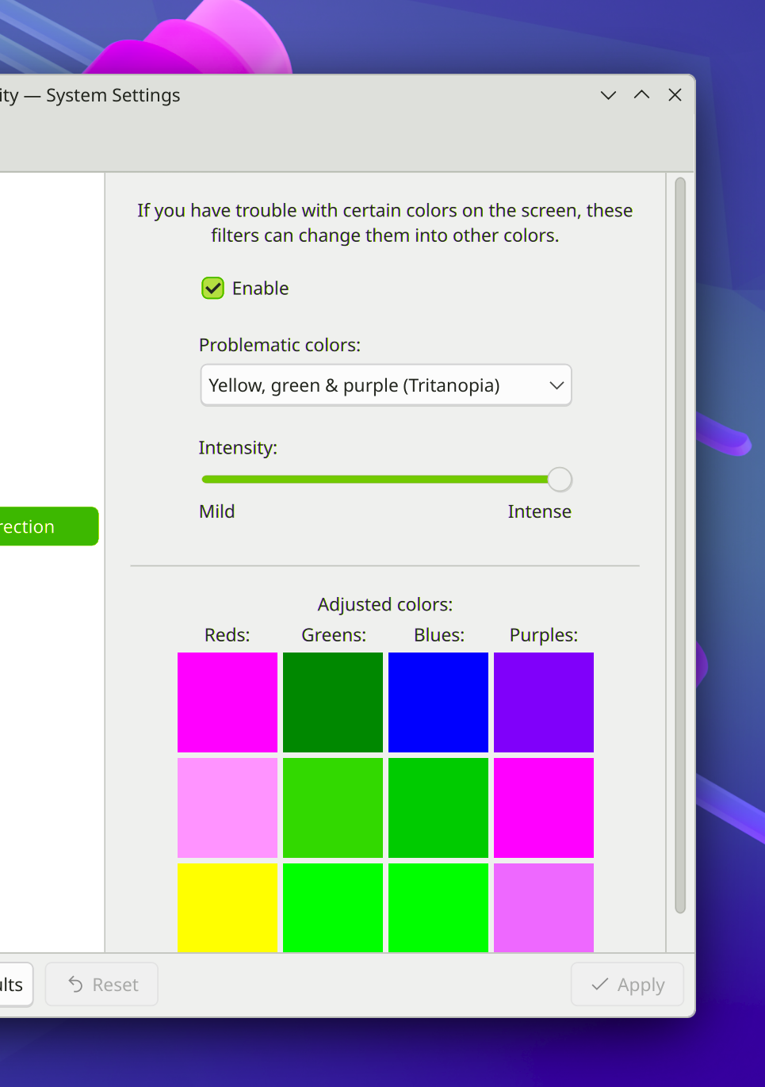Click the maximize window chevron icon
765x1087 pixels.
click(641, 95)
